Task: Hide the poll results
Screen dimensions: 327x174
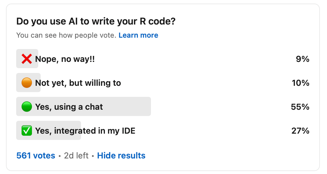Action: [121, 155]
